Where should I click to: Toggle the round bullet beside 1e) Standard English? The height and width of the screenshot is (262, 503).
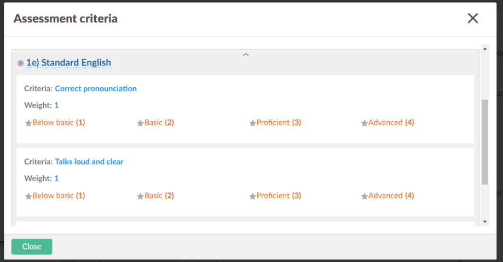point(21,63)
